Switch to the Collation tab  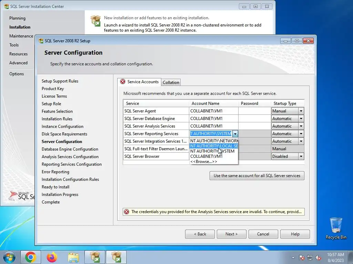[x=171, y=82]
